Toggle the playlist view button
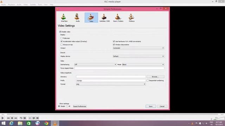 coord(30,118)
